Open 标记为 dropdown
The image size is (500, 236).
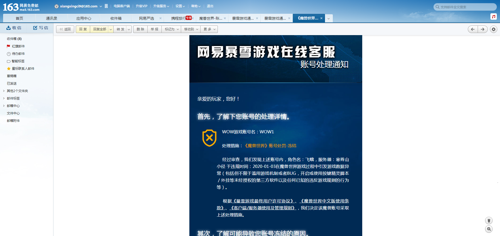[x=172, y=29]
